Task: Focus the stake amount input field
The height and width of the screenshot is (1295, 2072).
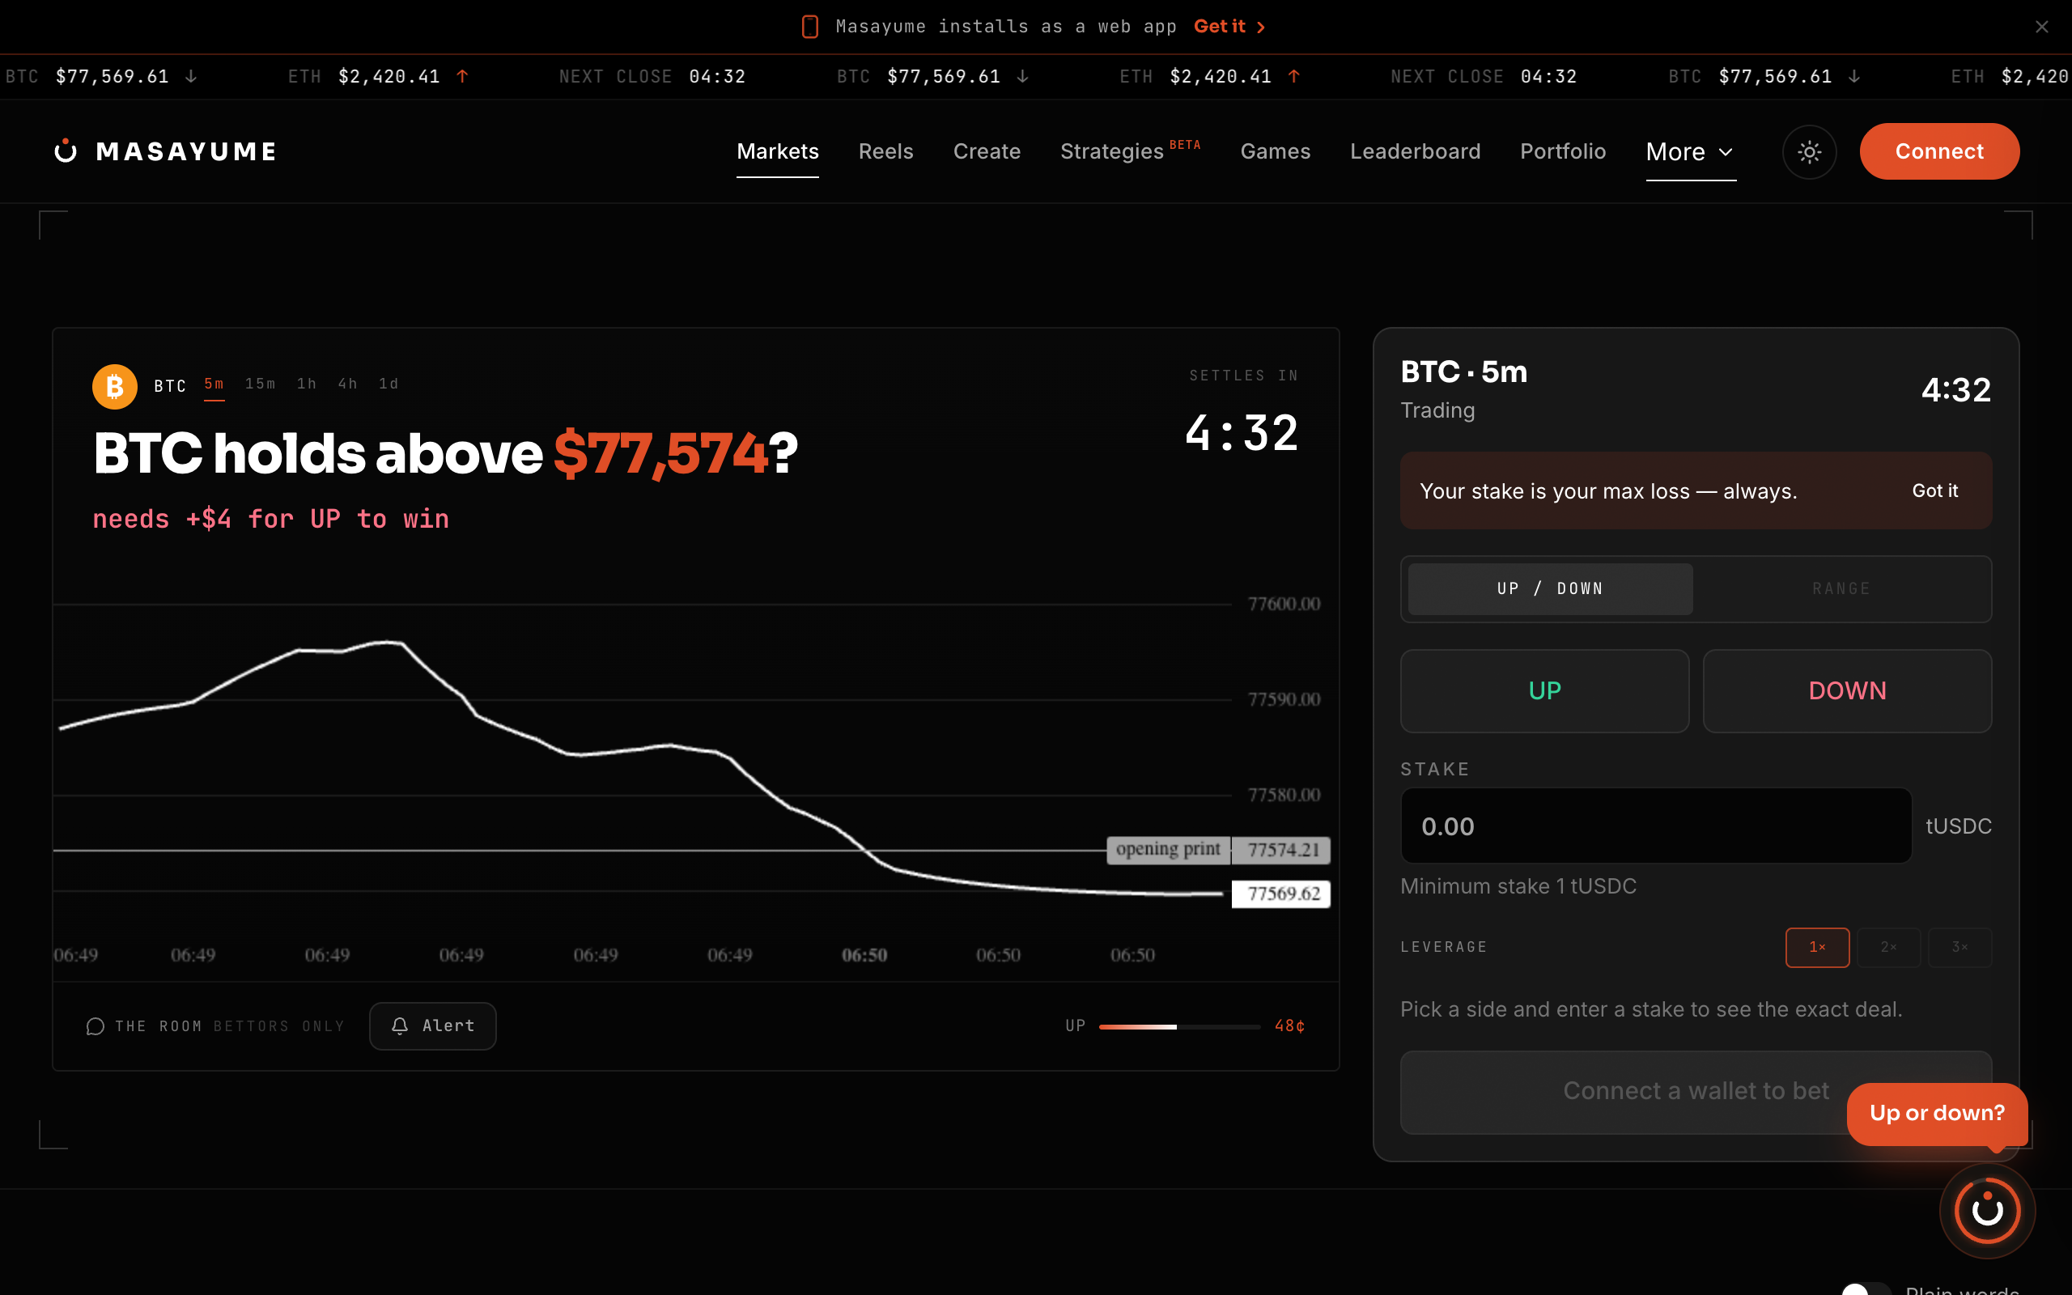Action: tap(1656, 826)
